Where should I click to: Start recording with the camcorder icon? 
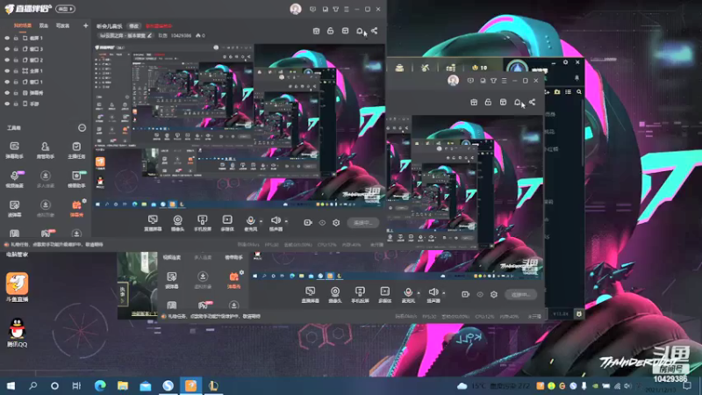point(308,223)
